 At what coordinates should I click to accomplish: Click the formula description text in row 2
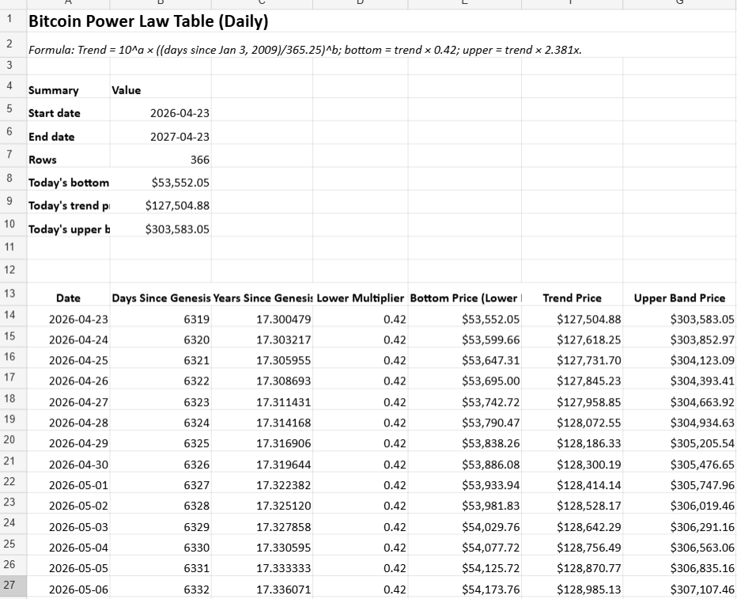click(x=305, y=50)
